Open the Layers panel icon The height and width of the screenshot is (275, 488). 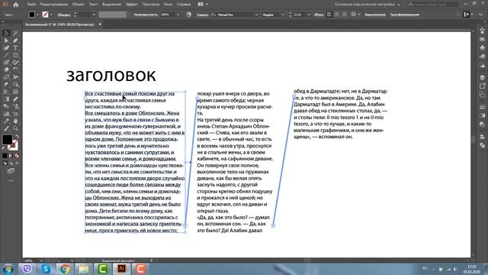click(482, 77)
